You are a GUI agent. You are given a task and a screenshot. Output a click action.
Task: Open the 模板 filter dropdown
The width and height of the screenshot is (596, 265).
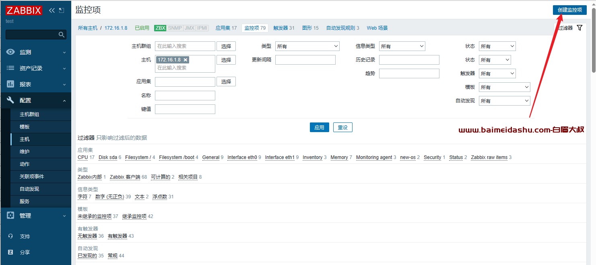505,87
